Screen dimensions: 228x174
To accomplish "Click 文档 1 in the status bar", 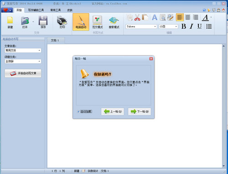I will 105,171.
